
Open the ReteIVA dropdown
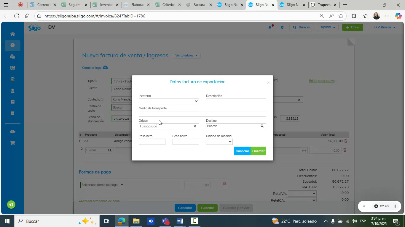(302, 194)
